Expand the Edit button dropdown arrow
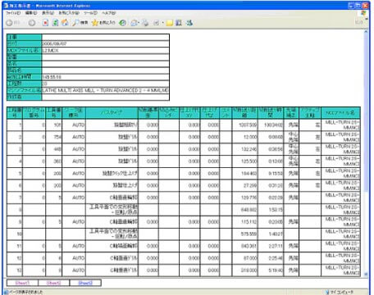This screenshot has width=374, height=295. pos(162,23)
